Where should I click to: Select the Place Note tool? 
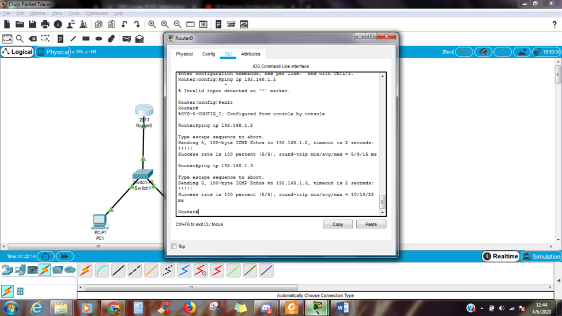pyautogui.click(x=60, y=39)
